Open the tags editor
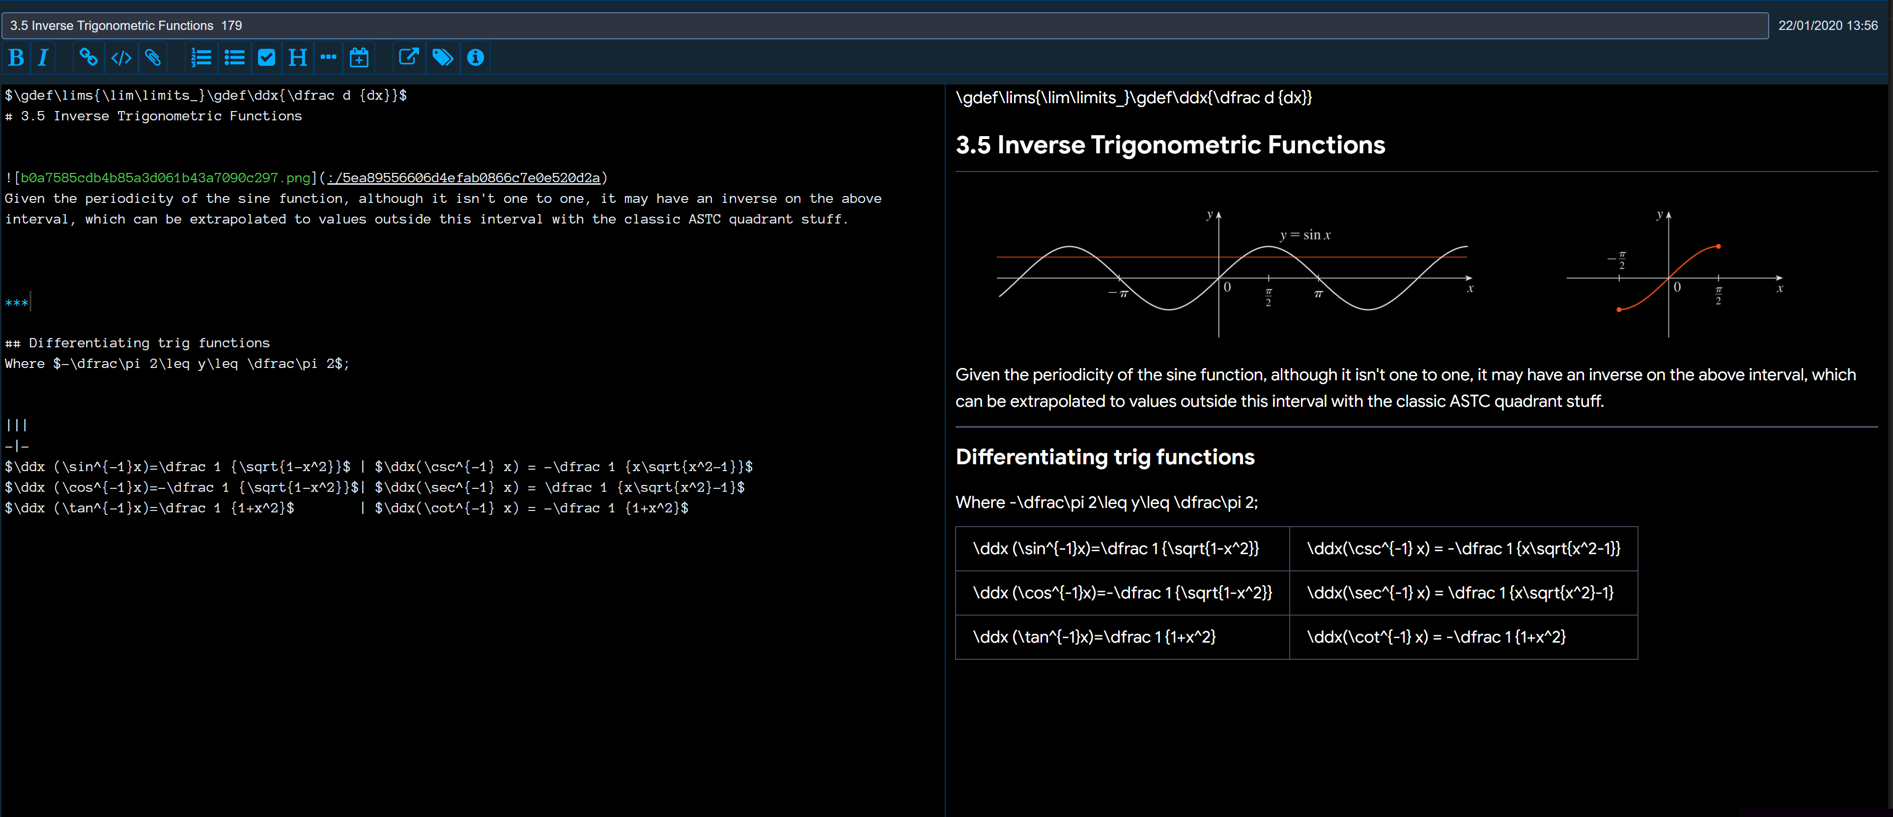The width and height of the screenshot is (1893, 817). click(442, 57)
